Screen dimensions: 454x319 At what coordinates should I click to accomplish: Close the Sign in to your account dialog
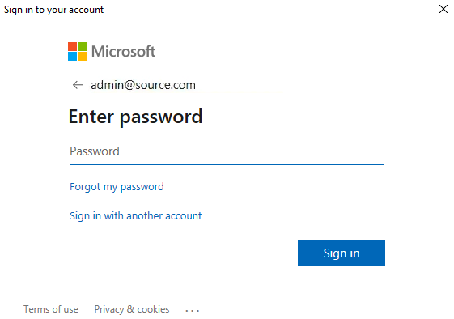click(x=443, y=9)
